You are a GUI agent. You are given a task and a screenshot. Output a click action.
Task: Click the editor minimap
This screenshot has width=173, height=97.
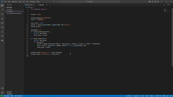(167, 10)
